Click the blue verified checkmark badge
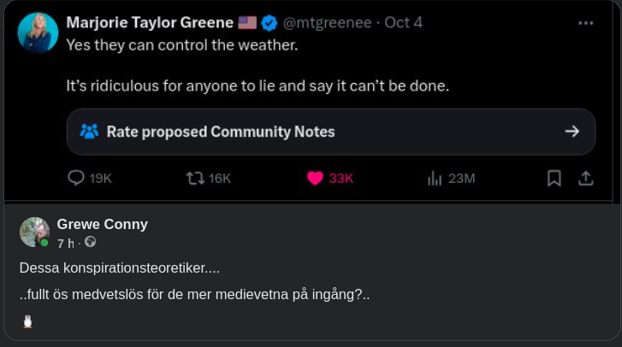 pos(270,23)
